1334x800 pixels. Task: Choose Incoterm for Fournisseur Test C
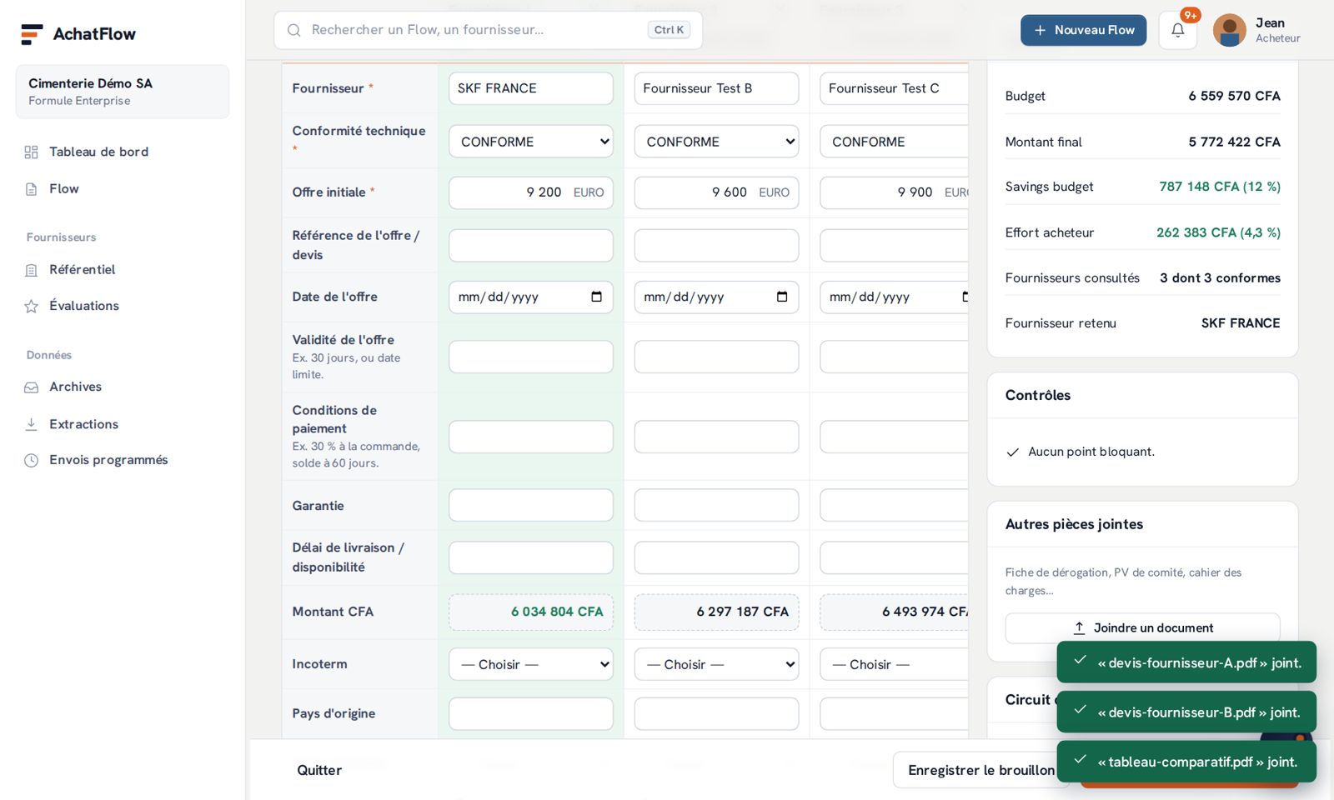[894, 664]
